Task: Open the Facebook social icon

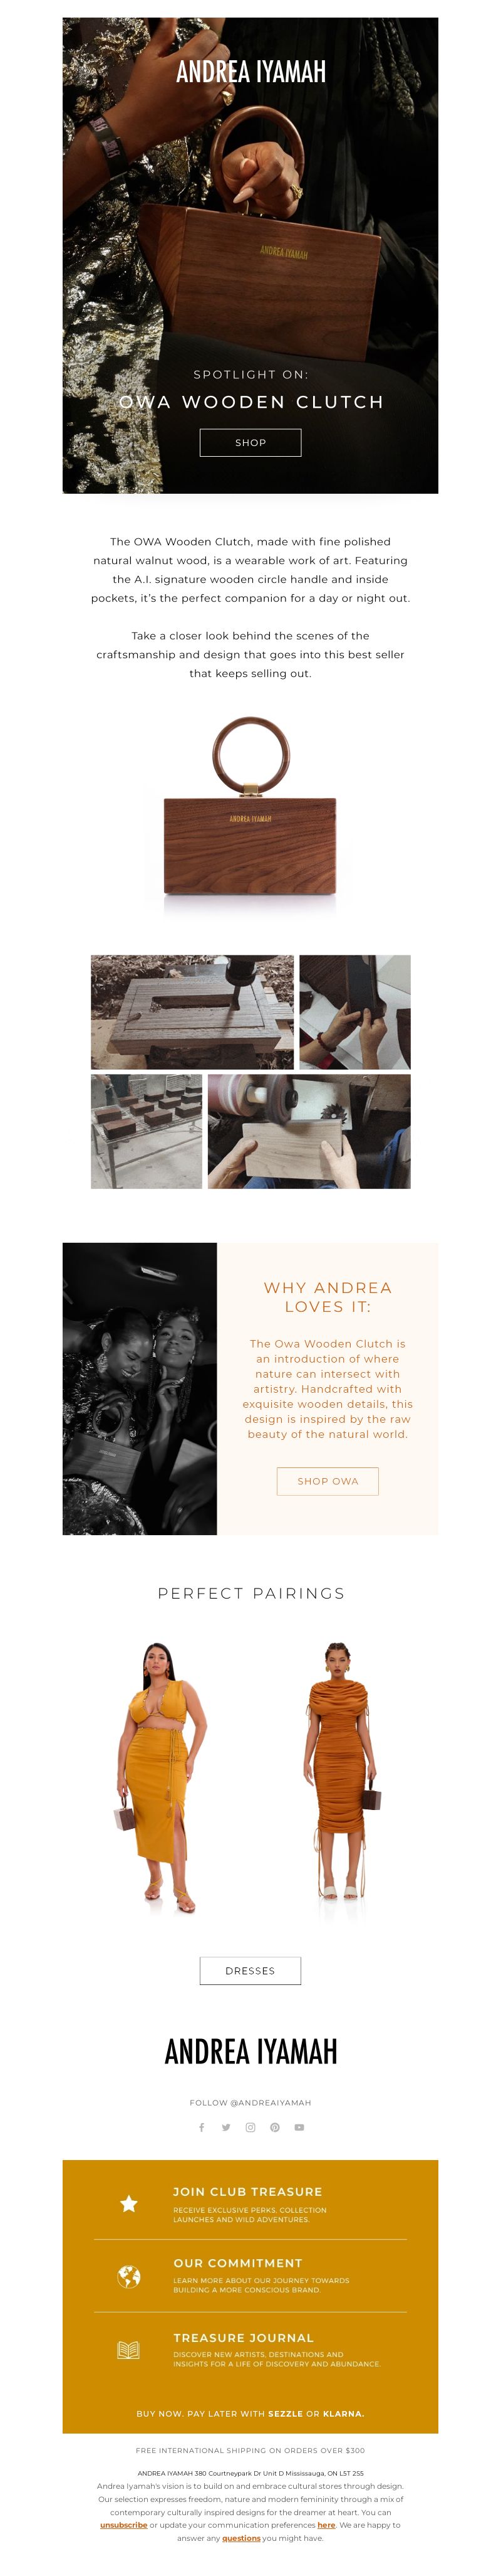Action: click(202, 2127)
